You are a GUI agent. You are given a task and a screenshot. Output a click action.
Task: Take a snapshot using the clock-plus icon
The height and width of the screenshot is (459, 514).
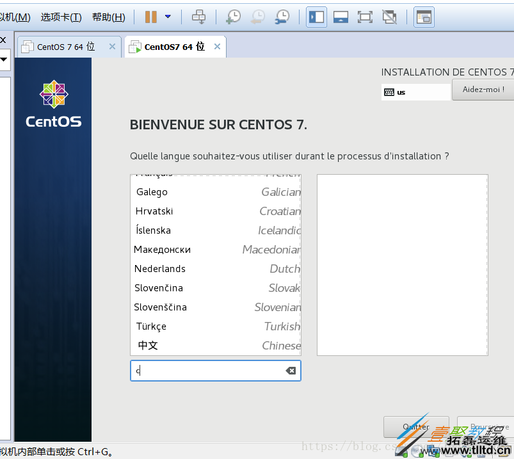click(x=232, y=17)
